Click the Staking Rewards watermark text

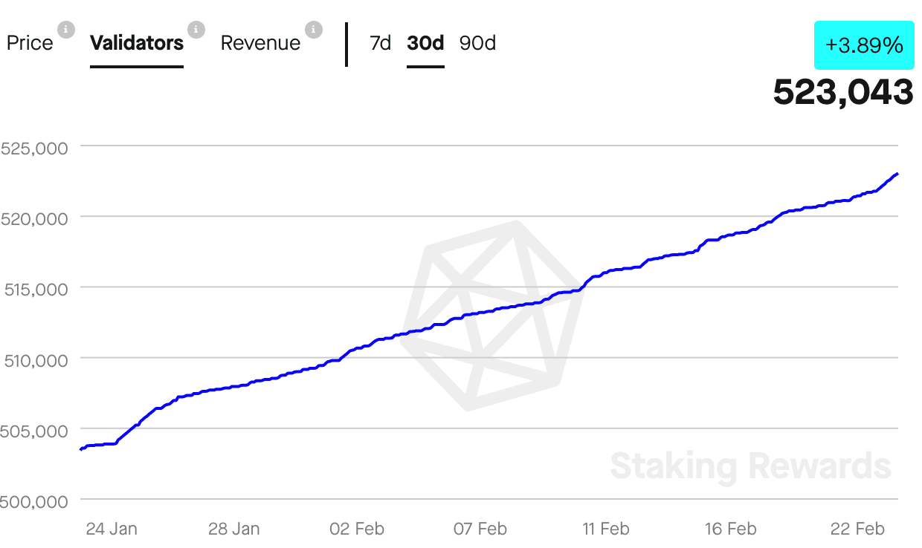pyautogui.click(x=750, y=466)
